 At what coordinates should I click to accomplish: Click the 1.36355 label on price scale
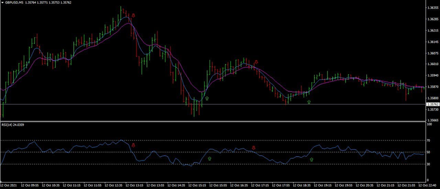[432, 8]
